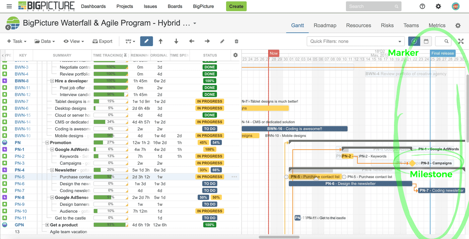The width and height of the screenshot is (469, 239).
Task: Open row actions dots for PN-5
Action: coord(234,177)
